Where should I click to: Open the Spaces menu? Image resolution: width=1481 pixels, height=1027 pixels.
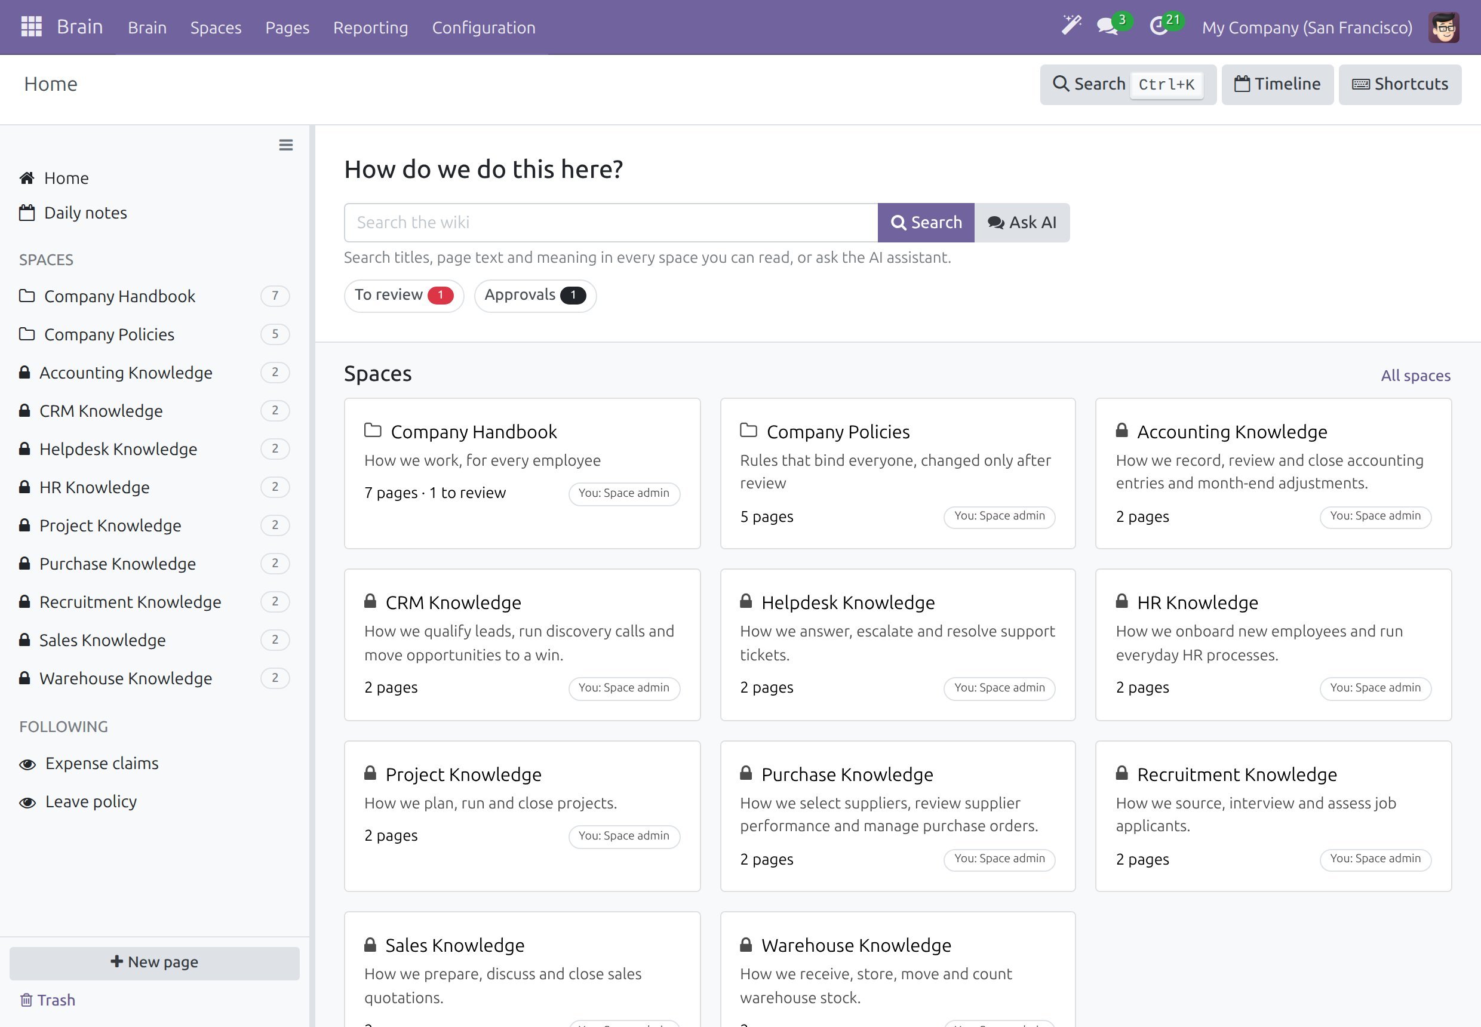(x=216, y=27)
